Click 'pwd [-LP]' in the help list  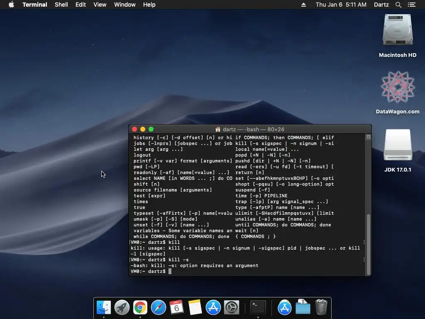coord(147,167)
